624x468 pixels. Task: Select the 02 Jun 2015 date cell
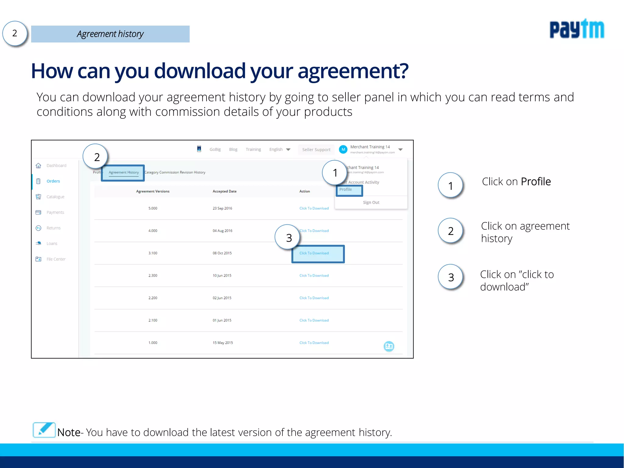click(x=222, y=298)
